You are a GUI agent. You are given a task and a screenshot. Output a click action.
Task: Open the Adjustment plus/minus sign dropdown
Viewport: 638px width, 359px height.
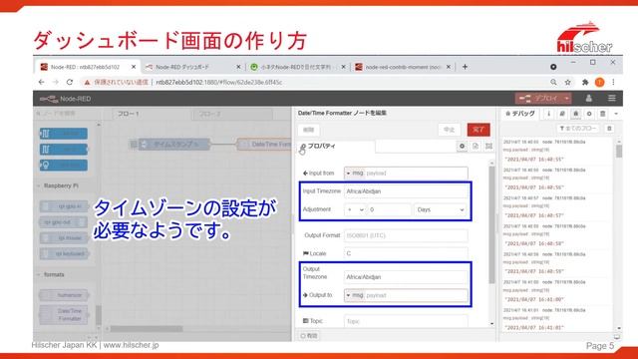355,209
